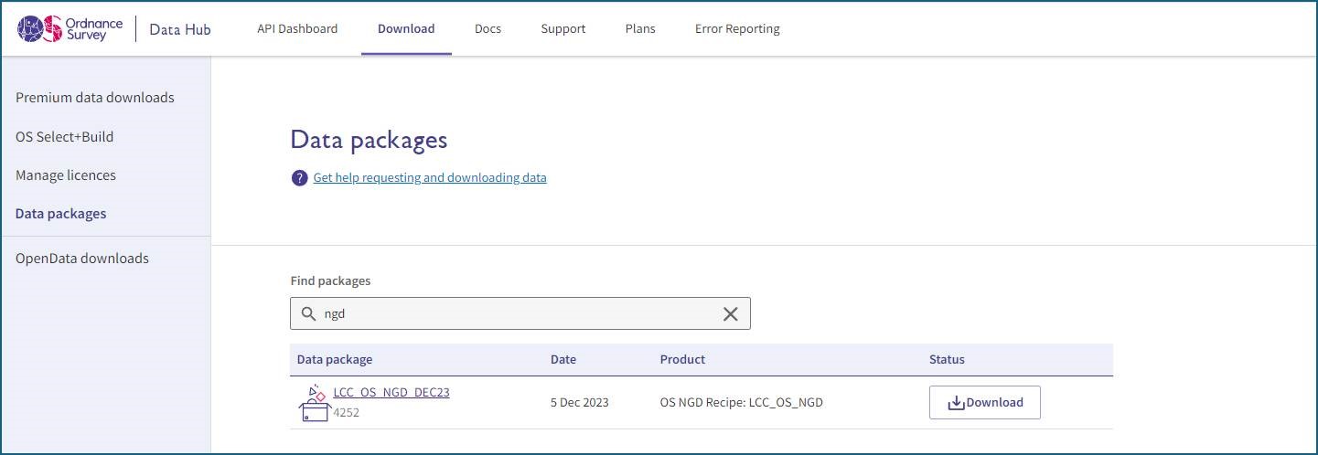Clear the 'ngd' search text with X
The image size is (1318, 455).
pyautogui.click(x=731, y=313)
